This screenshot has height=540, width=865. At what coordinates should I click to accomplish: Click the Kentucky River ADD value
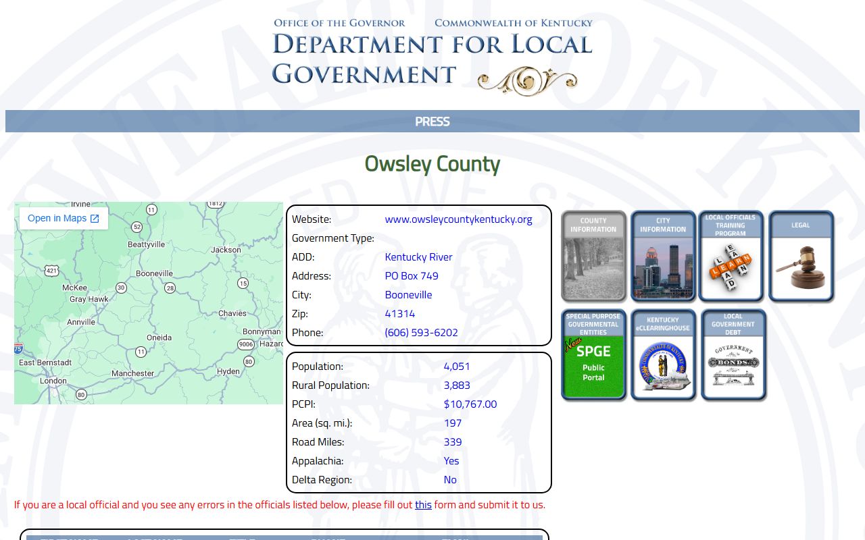pos(418,257)
